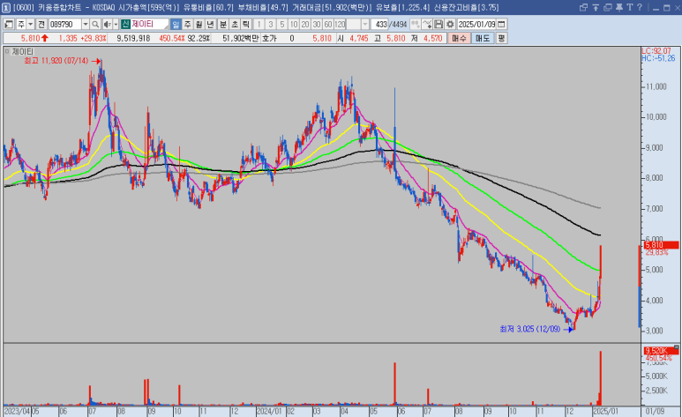This screenshot has width=682, height=417.
Task: Expand the custom interval dropdown
Action: pyautogui.click(x=365, y=25)
